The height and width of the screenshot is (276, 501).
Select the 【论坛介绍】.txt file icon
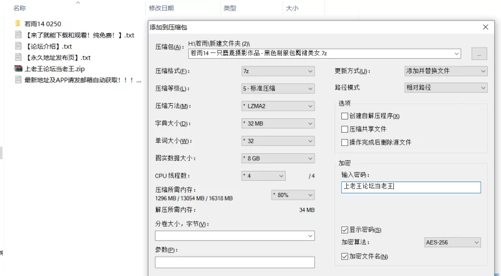(x=18, y=46)
